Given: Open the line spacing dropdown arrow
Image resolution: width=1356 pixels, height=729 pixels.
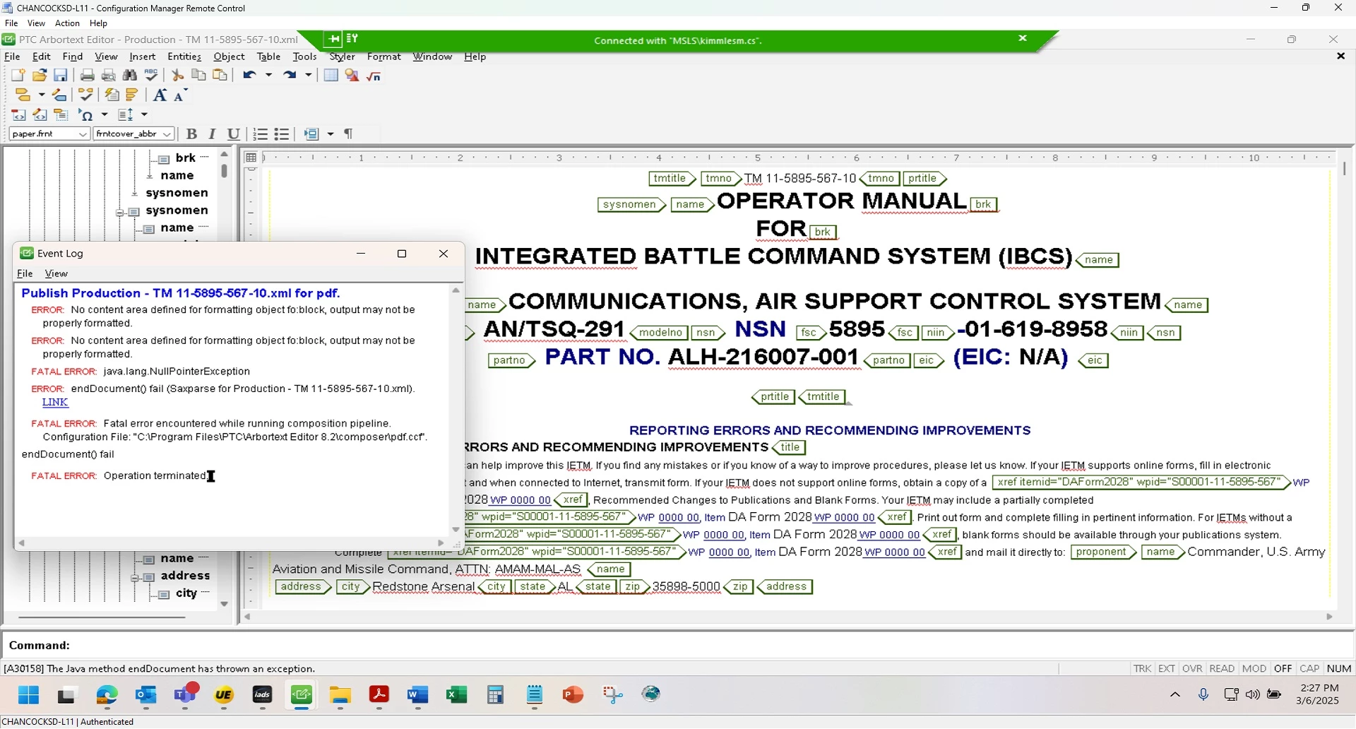Looking at the screenshot, I should (145, 115).
